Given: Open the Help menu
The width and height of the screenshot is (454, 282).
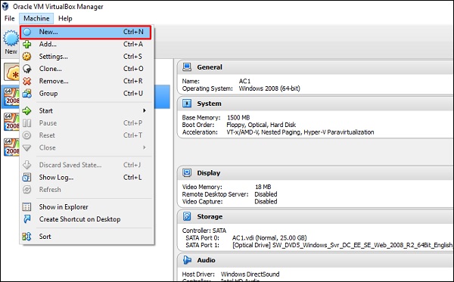Looking at the screenshot, I should [65, 18].
